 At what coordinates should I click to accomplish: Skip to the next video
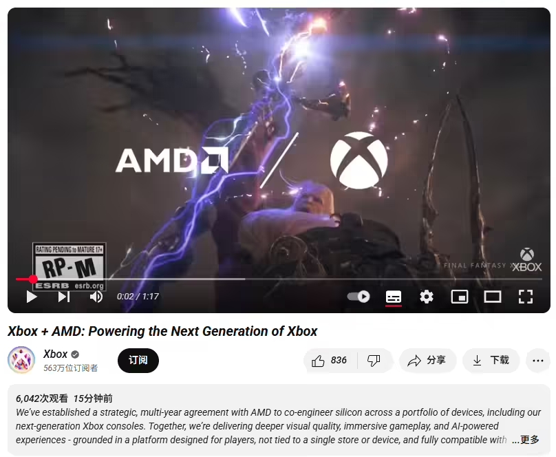tap(64, 297)
